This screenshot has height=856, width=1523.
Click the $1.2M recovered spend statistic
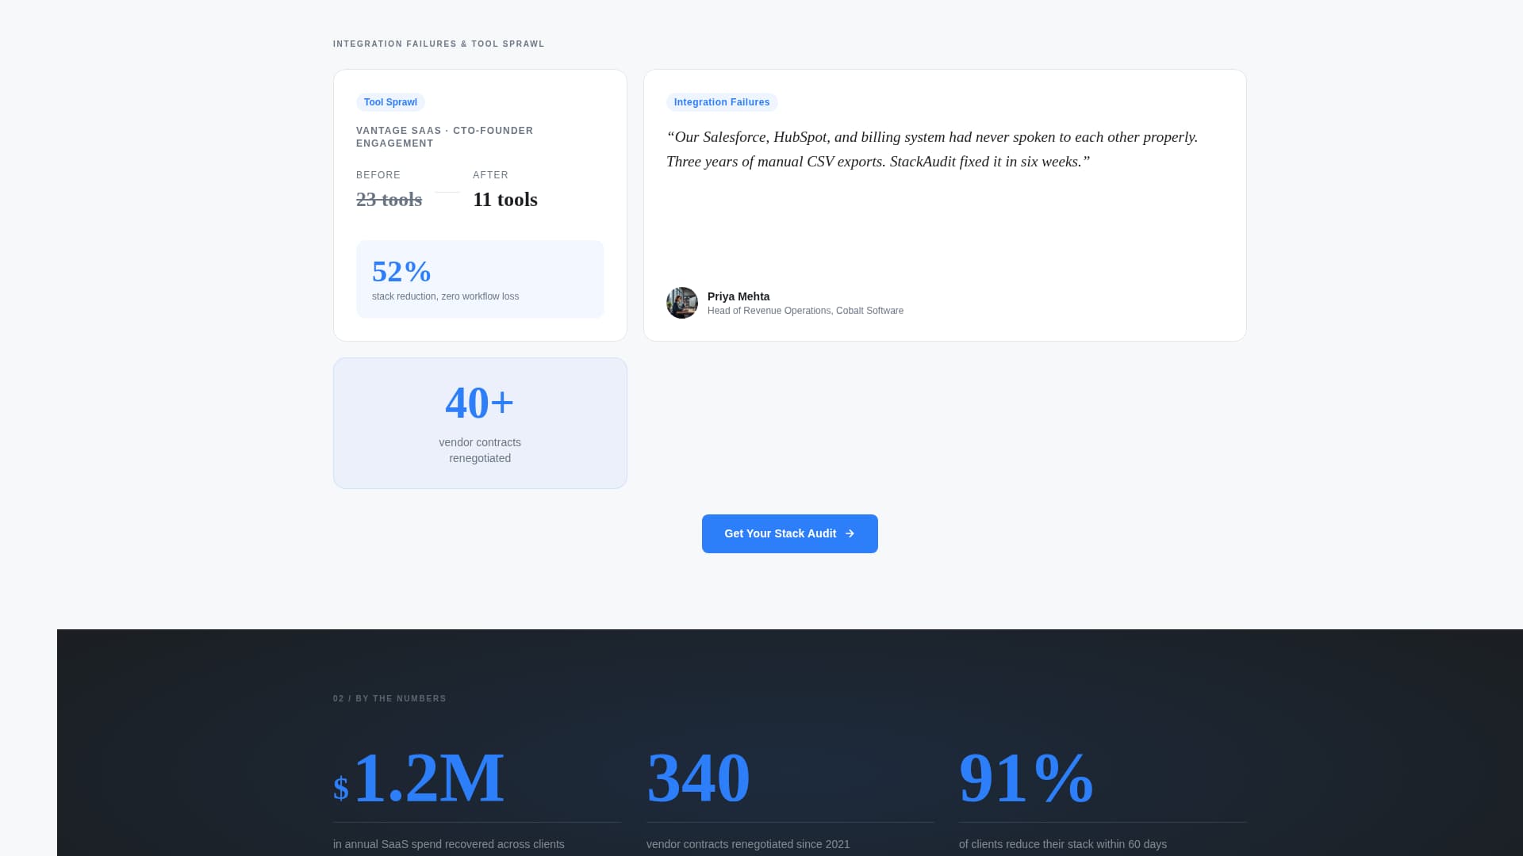coord(419,777)
